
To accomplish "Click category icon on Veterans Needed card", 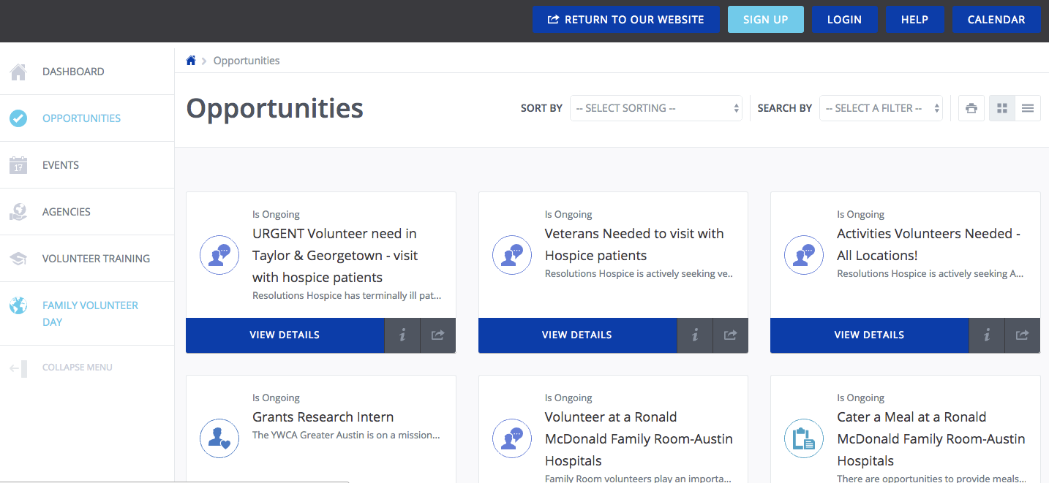I will point(512,255).
